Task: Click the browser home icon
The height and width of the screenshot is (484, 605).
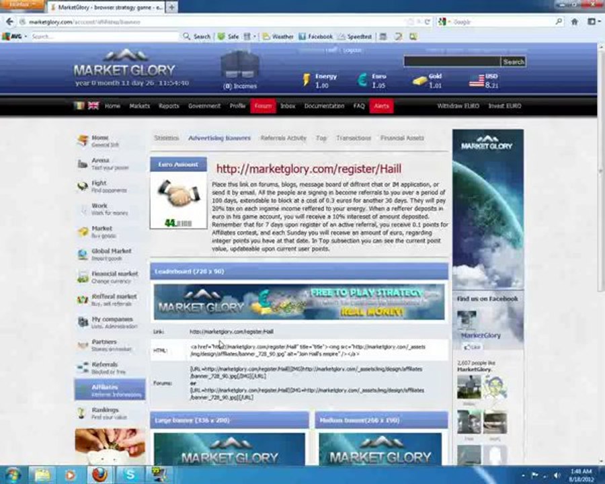Action: [575, 22]
